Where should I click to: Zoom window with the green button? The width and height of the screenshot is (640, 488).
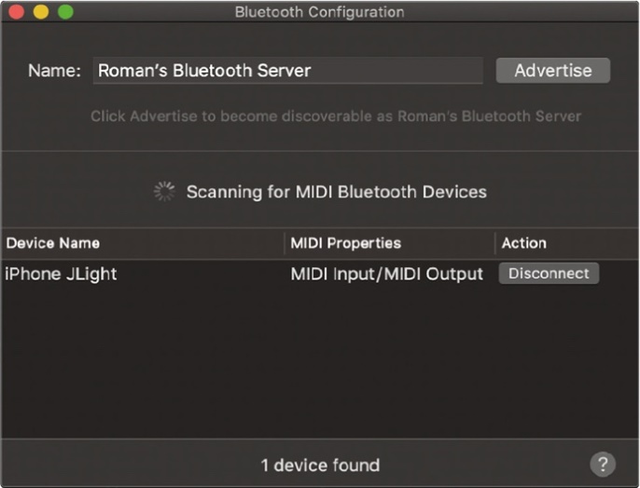65,12
